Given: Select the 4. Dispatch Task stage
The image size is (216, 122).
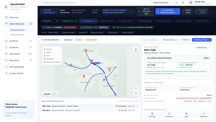Looking at the screenshot, I should pyautogui.click(x=127, y=21).
